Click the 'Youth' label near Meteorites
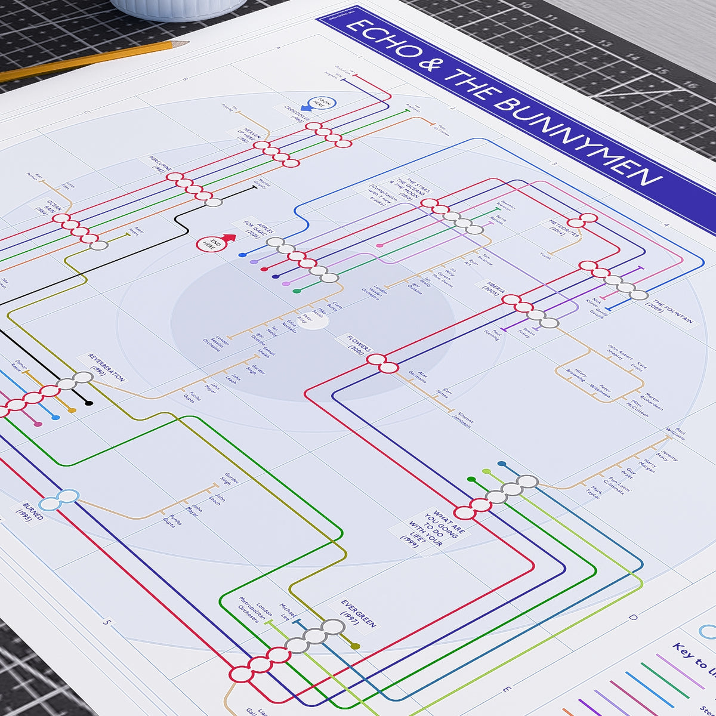The height and width of the screenshot is (716, 716). [545, 255]
